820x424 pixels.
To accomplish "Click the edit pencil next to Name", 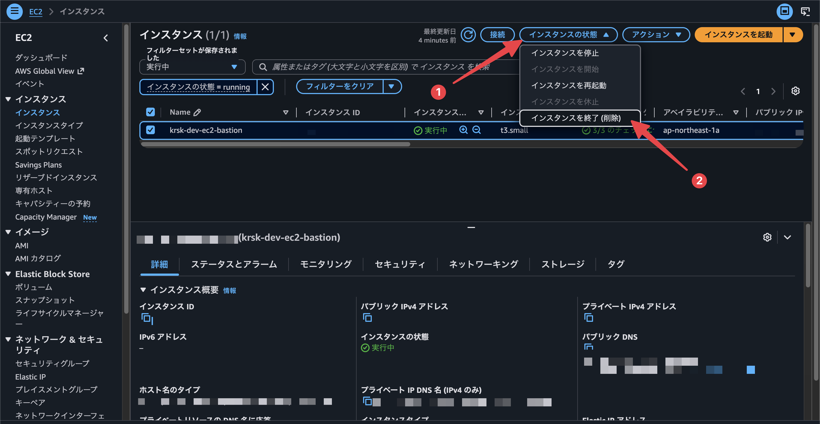I will [x=197, y=112].
